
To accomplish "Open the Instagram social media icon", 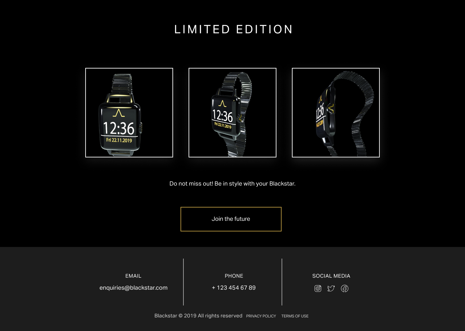I will click(x=318, y=288).
